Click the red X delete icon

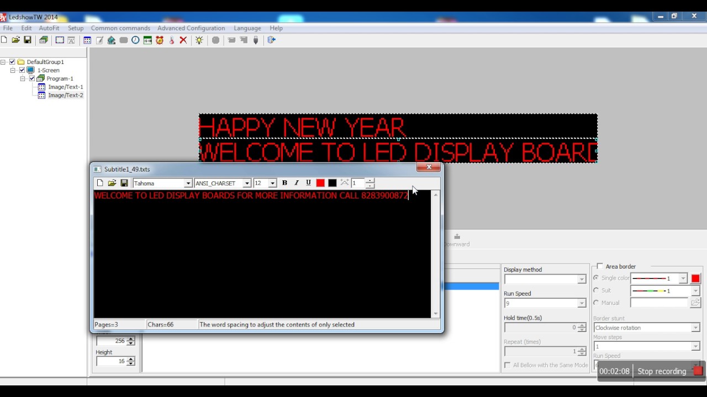coord(183,40)
